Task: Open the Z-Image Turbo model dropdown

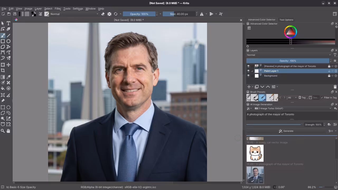Action: tap(293, 108)
